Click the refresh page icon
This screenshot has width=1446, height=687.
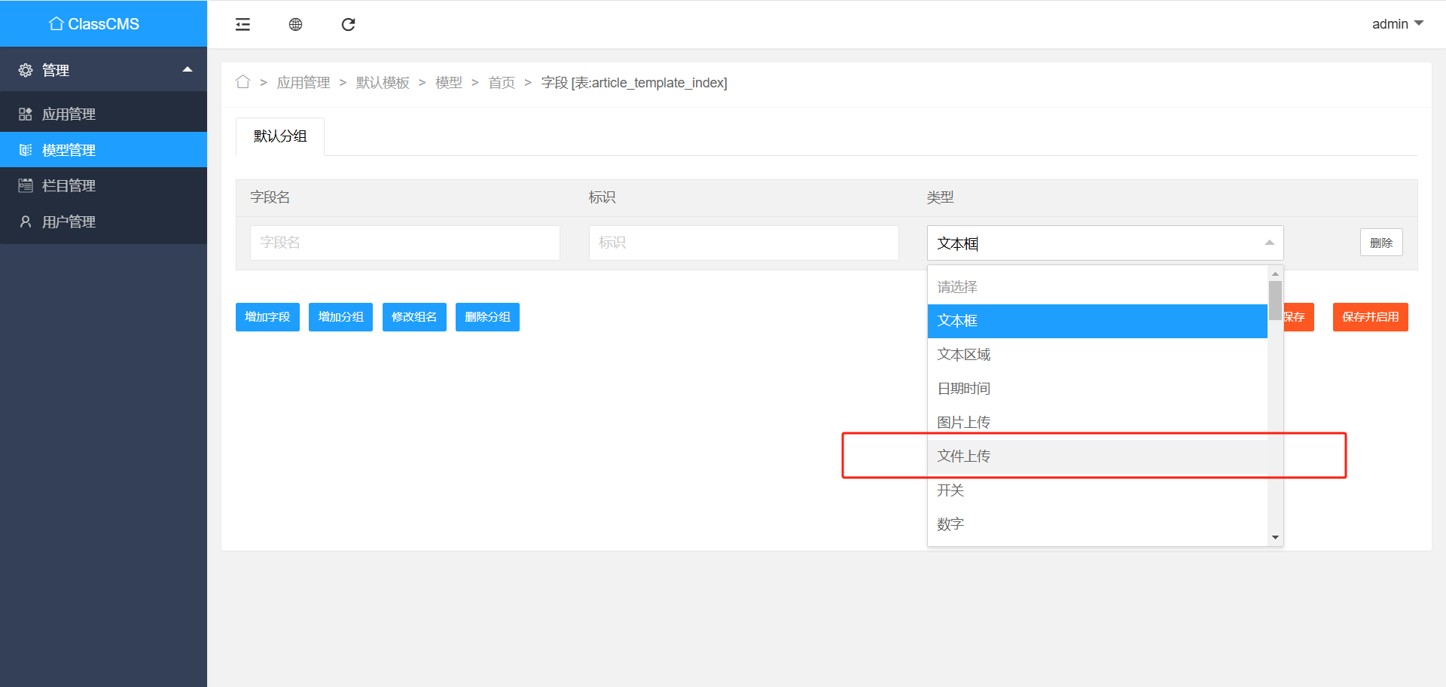click(348, 25)
